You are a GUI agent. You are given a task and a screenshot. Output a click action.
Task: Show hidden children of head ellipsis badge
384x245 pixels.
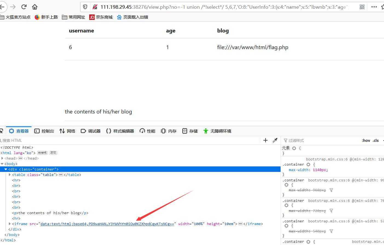(x=21, y=158)
